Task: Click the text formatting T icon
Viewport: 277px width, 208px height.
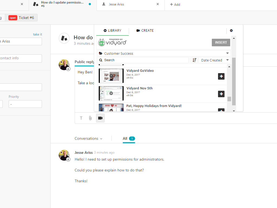Action: point(81,118)
